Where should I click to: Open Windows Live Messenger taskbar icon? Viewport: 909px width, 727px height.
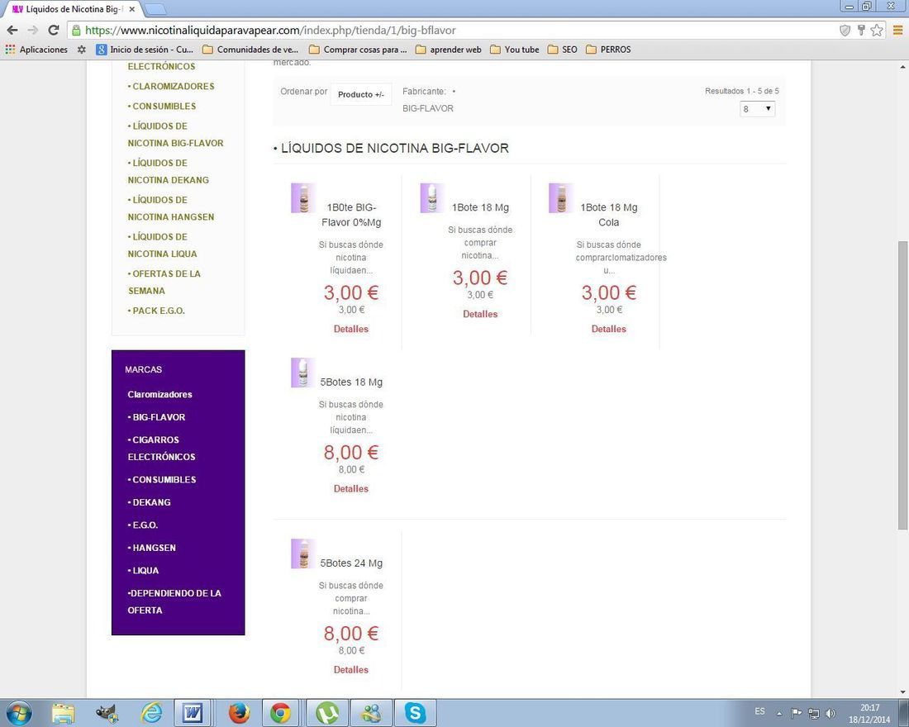click(x=371, y=713)
